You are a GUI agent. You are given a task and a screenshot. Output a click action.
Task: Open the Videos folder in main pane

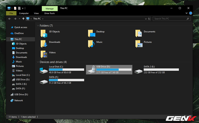click(x=48, y=54)
